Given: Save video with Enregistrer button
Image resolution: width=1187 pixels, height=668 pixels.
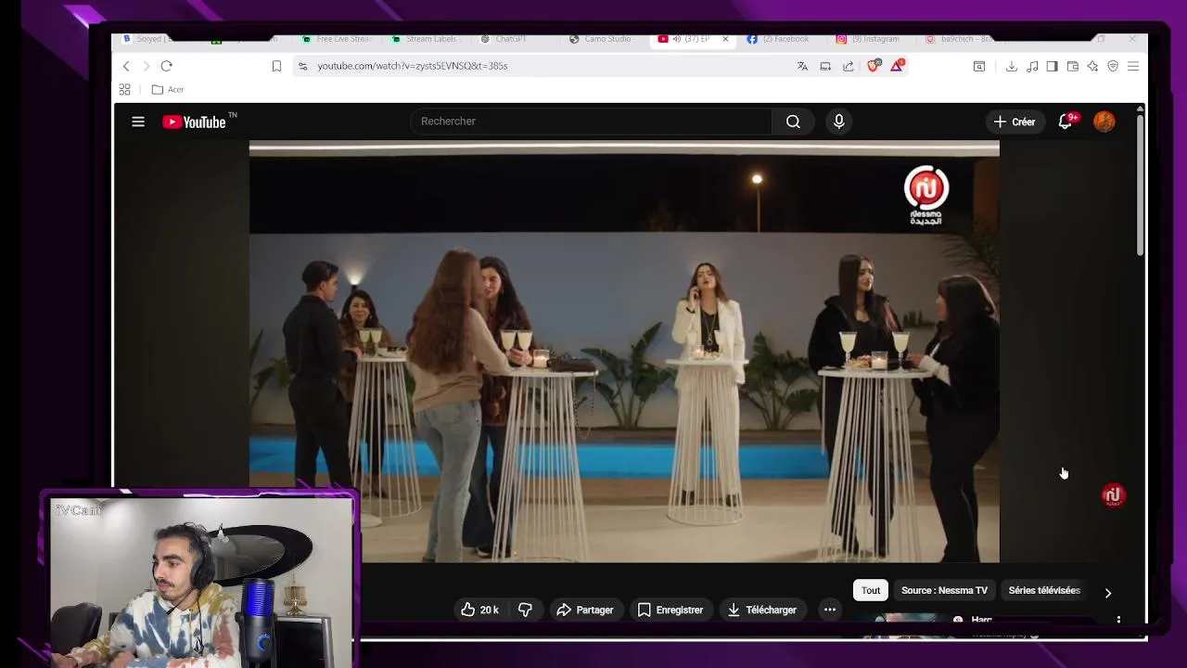Looking at the screenshot, I should click(x=670, y=610).
